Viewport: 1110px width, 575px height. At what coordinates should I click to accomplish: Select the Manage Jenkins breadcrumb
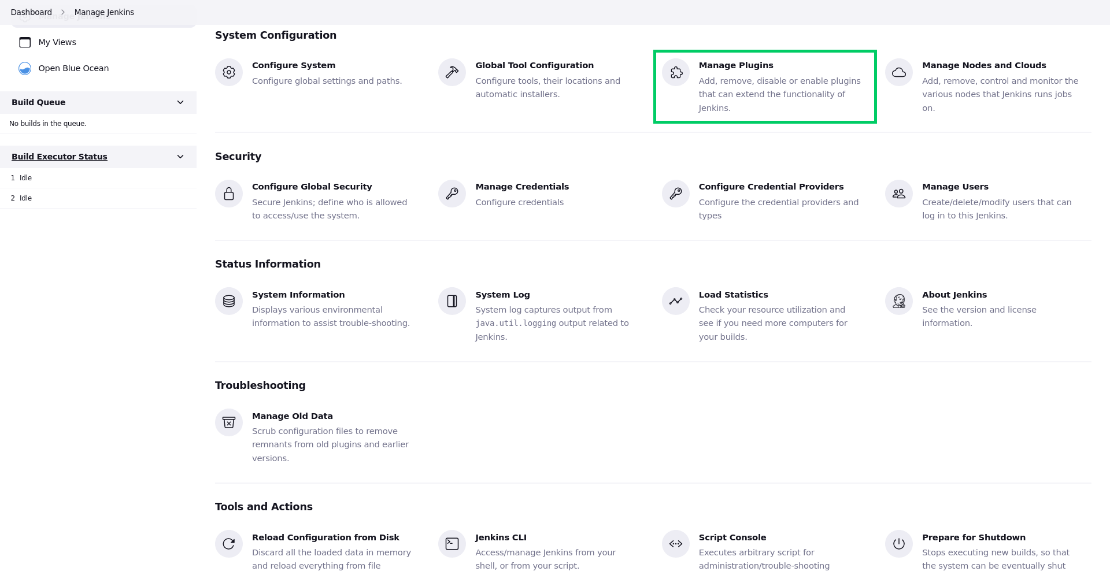coord(104,12)
